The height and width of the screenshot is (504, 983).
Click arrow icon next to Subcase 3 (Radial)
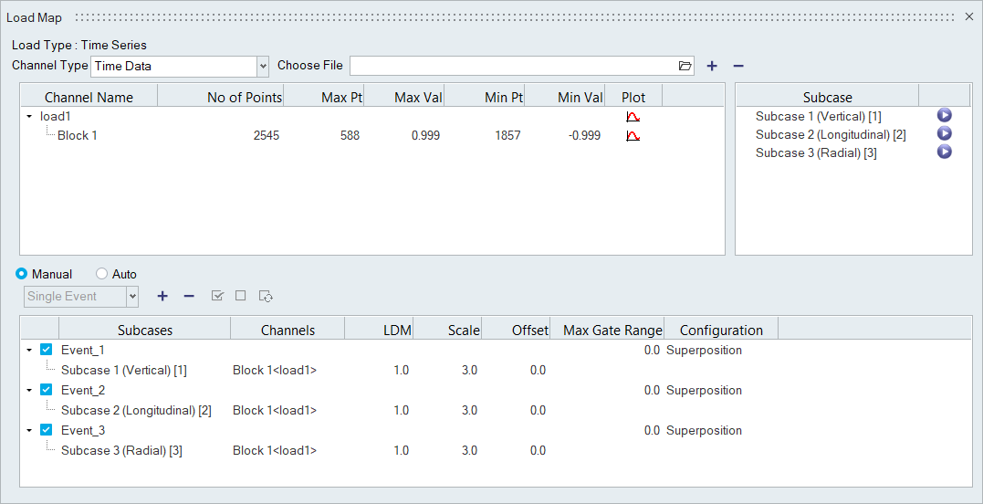[944, 152]
